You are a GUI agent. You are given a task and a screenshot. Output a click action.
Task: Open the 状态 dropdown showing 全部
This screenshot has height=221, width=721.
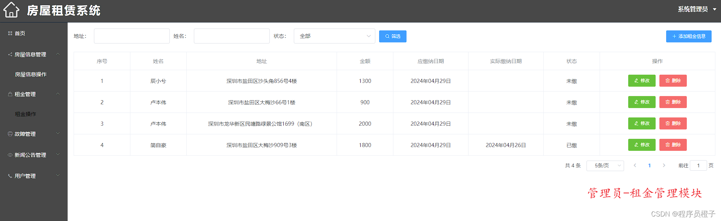pos(334,36)
